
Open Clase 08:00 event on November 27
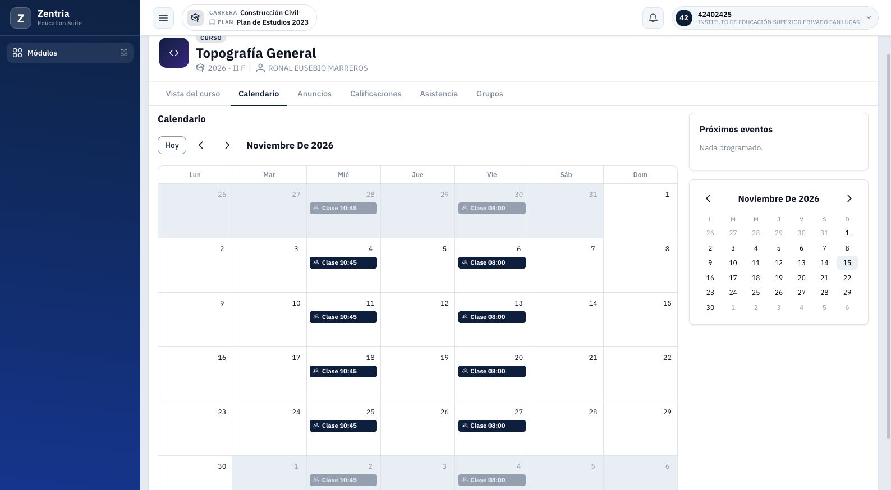point(492,426)
